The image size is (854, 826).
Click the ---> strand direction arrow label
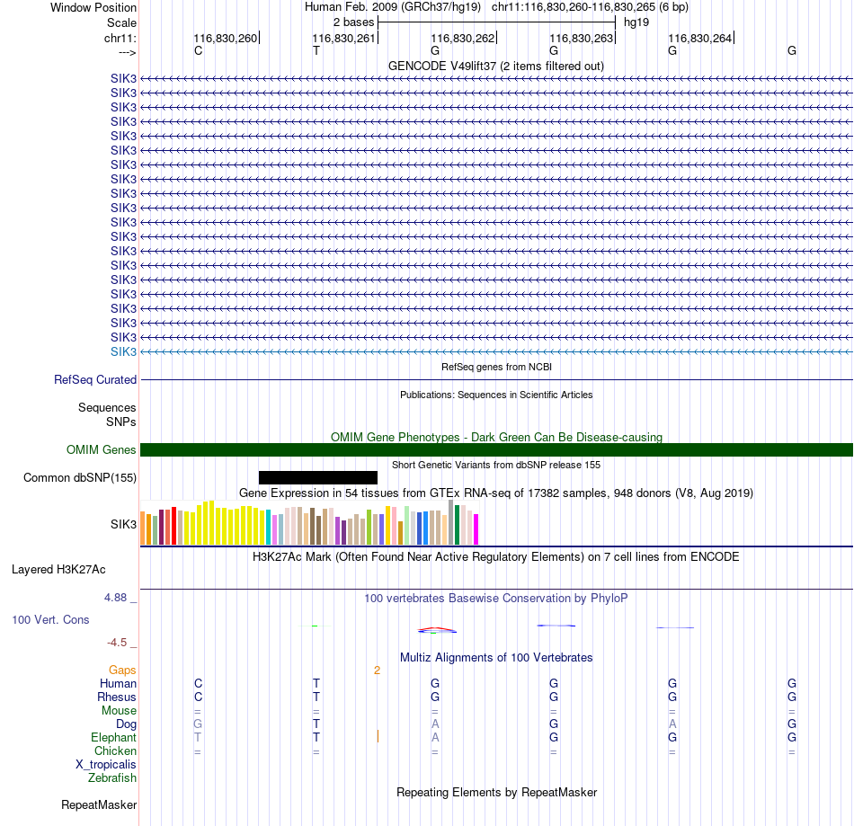[x=127, y=52]
